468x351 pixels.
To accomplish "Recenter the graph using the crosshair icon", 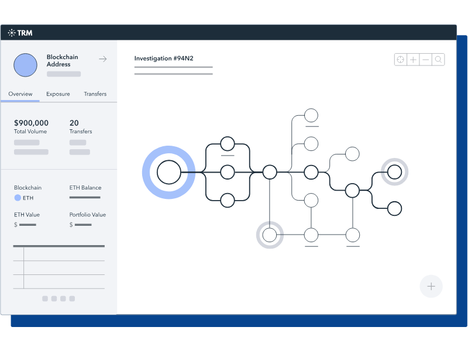I will (400, 59).
